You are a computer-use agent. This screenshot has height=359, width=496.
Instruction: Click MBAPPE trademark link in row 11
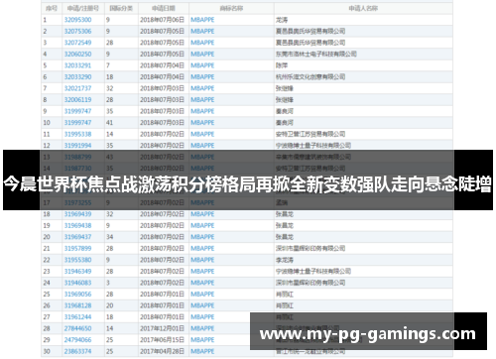202,134
